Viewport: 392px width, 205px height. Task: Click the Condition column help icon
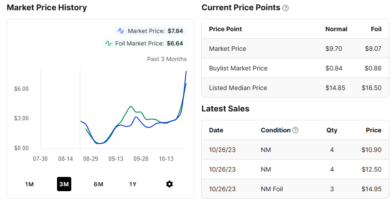click(295, 131)
